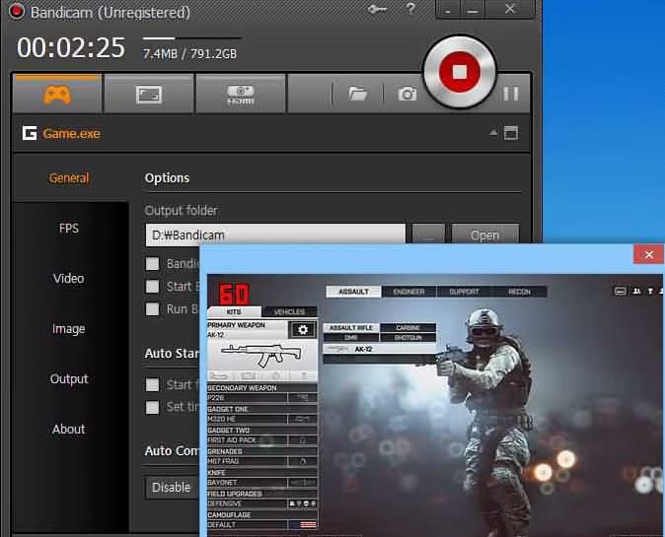The width and height of the screenshot is (665, 537).
Task: Open primary weapon customize gear icon
Action: tap(302, 329)
